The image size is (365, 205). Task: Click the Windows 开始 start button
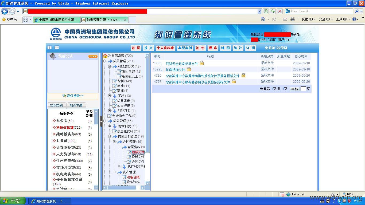[x=13, y=201]
